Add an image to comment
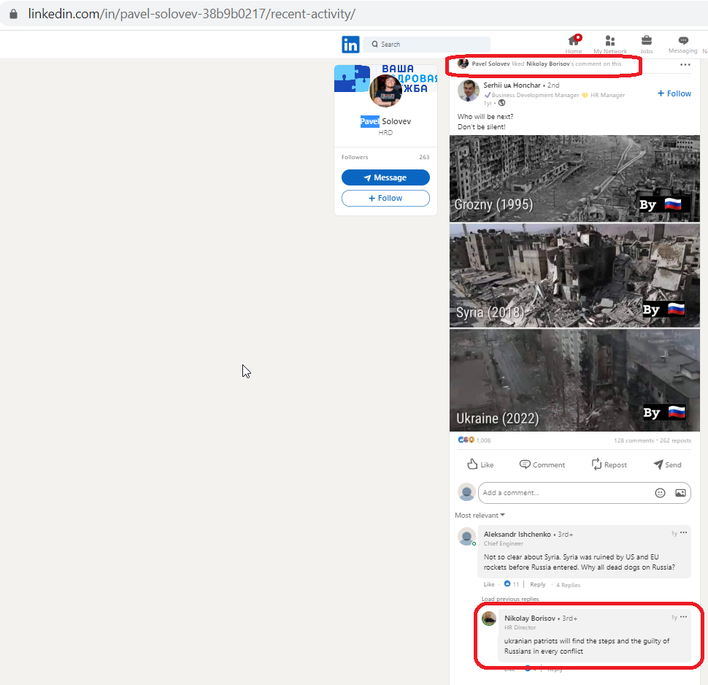The image size is (708, 685). [680, 493]
